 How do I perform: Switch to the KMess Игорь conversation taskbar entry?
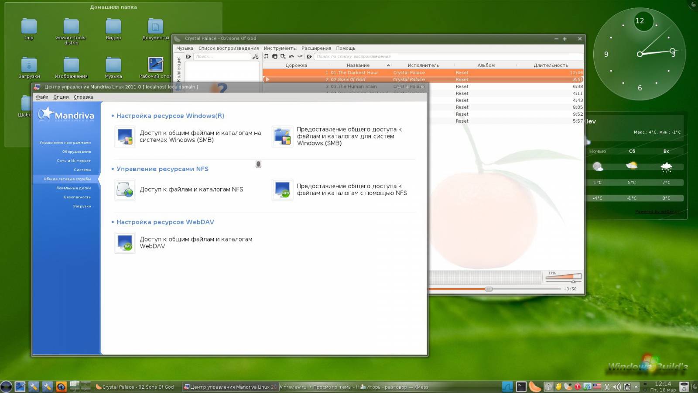pyautogui.click(x=395, y=387)
